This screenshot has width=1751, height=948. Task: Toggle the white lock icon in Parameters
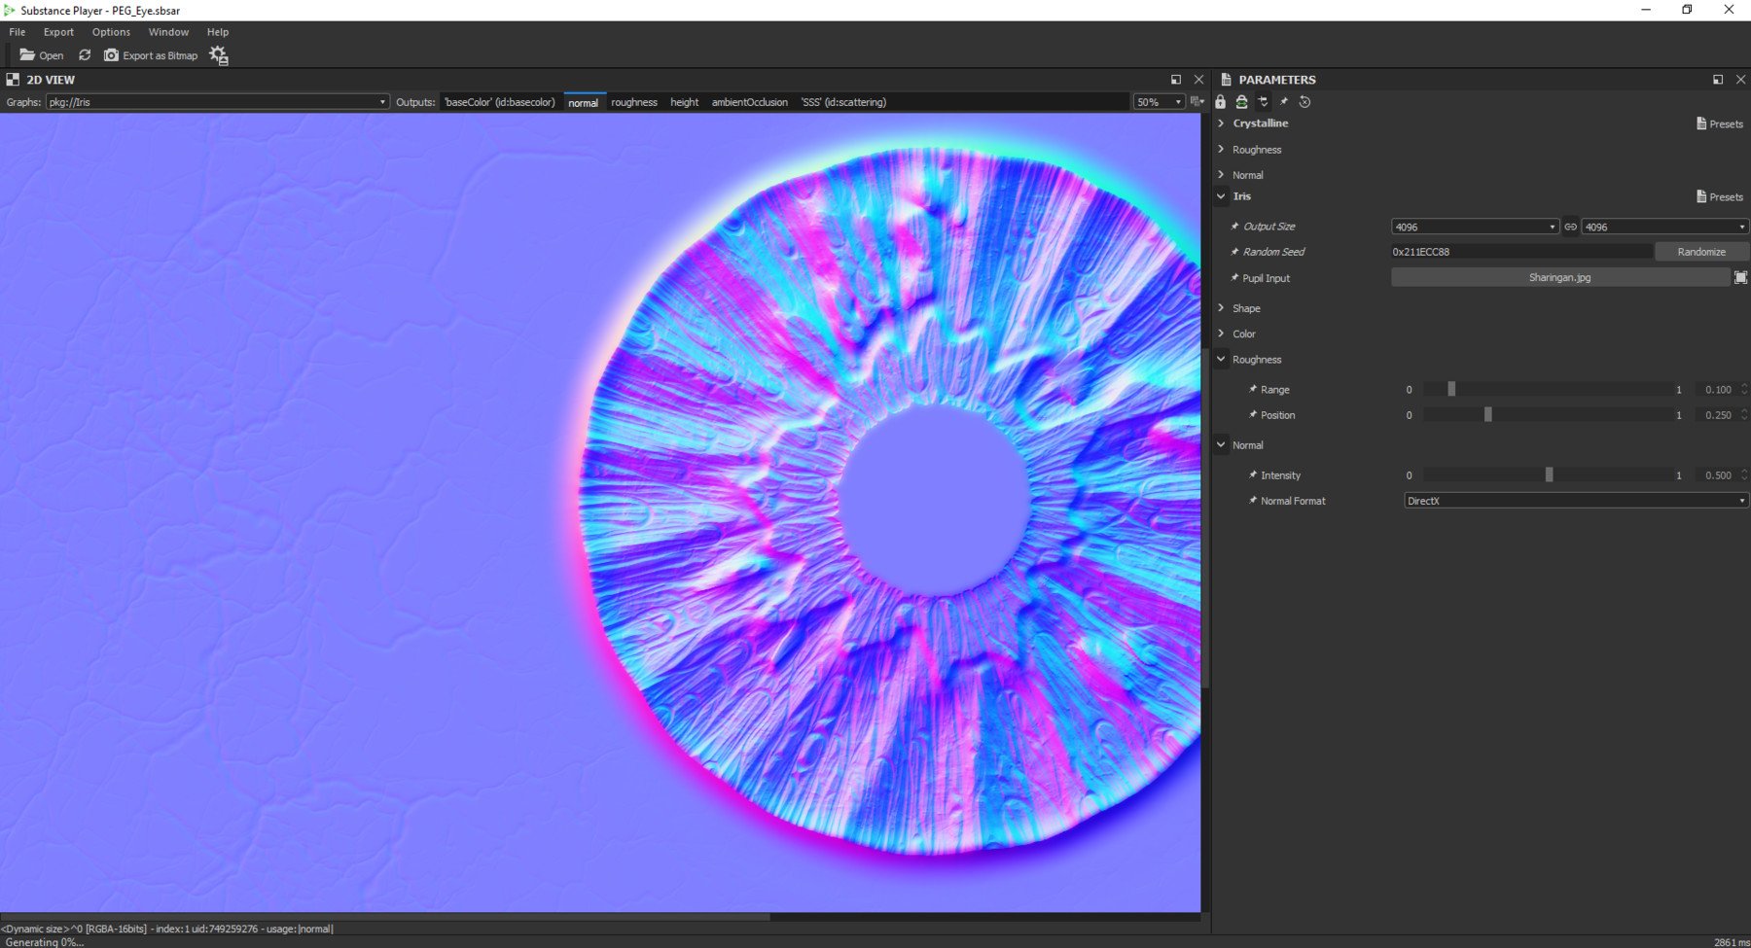pos(1221,102)
